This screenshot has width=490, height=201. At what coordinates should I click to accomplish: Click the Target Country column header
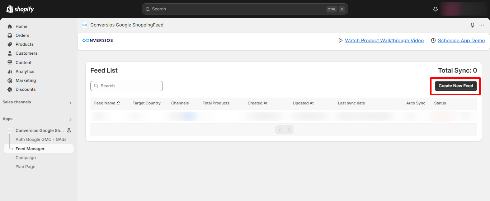point(147,103)
